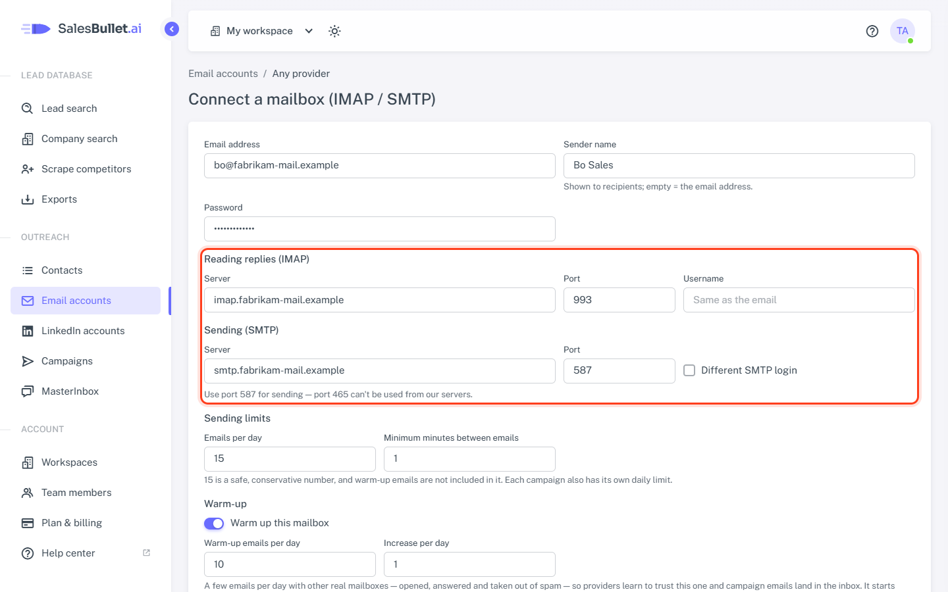The image size is (948, 592).
Task: Open the MasterInbox page
Action: coord(86,391)
